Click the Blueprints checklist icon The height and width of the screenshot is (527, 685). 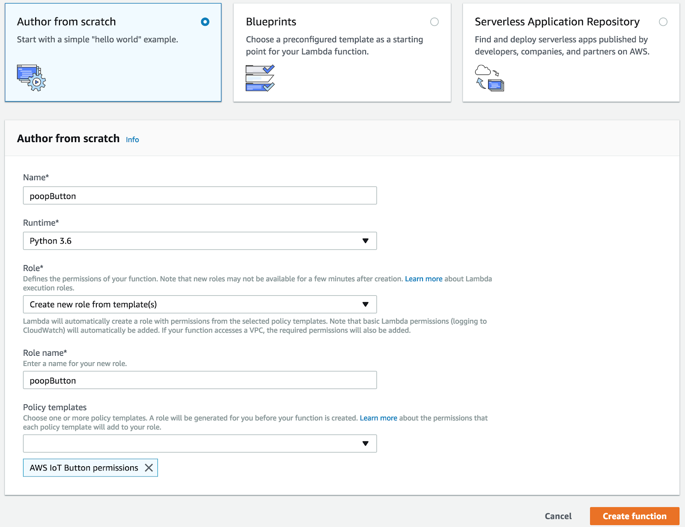tap(260, 78)
